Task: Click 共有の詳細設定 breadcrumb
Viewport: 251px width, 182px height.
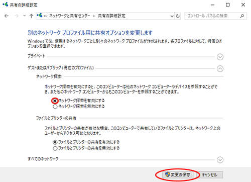Action: tap(111, 16)
